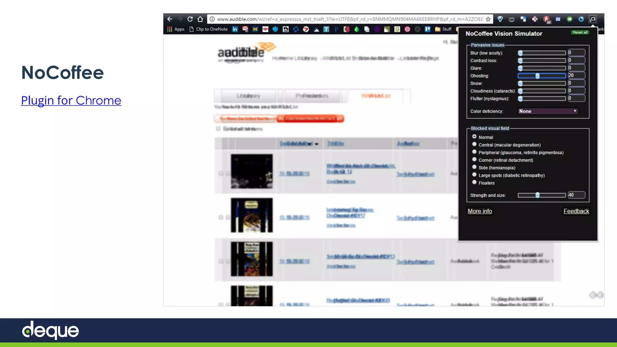Open the white plus-cross extension
The image size is (617, 347).
click(x=535, y=19)
